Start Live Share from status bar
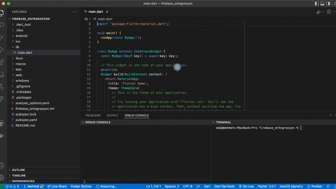The width and height of the screenshot is (336, 189). (57, 186)
